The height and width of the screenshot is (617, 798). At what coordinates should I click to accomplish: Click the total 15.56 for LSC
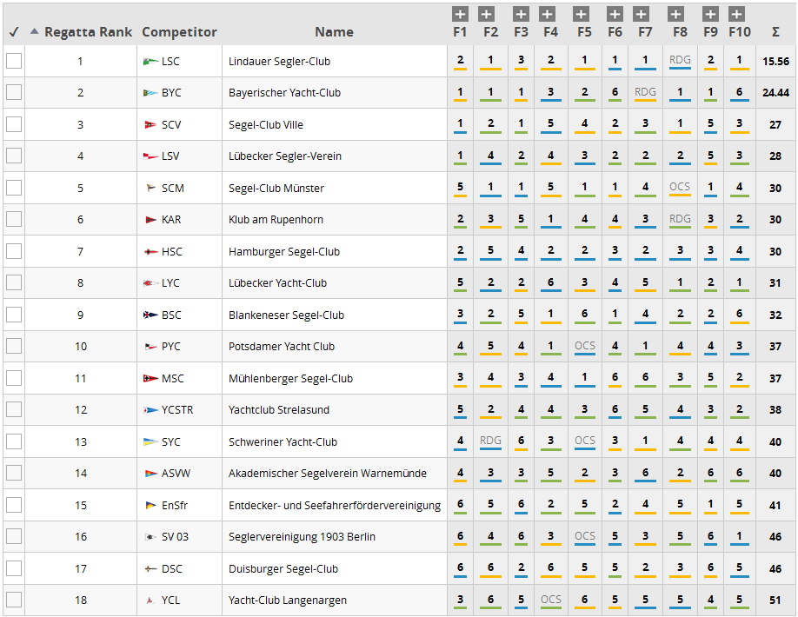(x=775, y=62)
